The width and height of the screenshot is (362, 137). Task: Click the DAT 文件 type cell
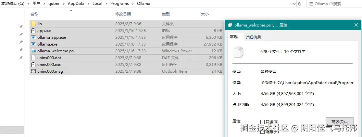(170, 58)
